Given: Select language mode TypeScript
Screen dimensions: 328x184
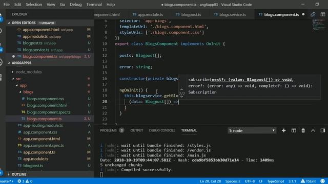Looking at the screenshot, I should pos(276,181).
